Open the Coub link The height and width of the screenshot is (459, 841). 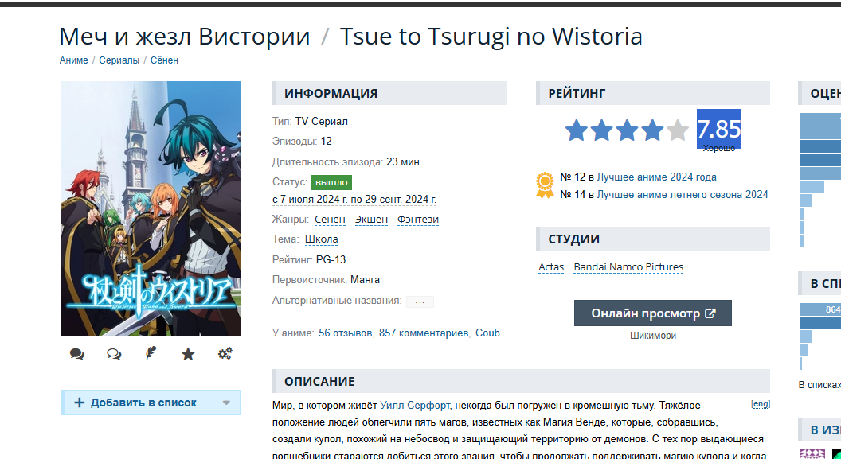[x=487, y=333]
